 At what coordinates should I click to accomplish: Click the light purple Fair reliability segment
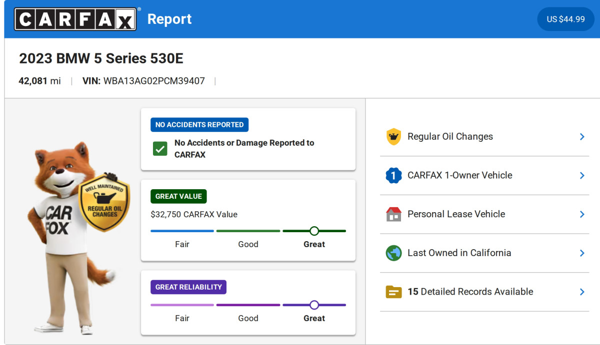182,305
